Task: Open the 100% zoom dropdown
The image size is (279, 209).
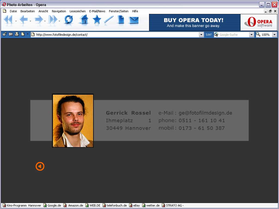Action: tap(275, 35)
